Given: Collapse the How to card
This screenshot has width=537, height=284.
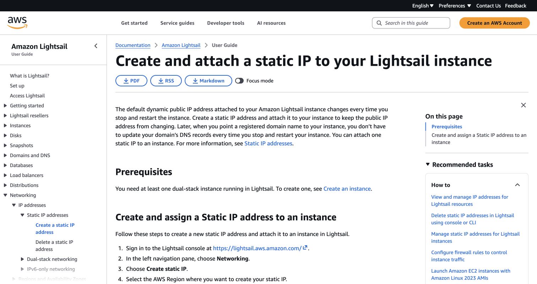Looking at the screenshot, I should tap(517, 185).
